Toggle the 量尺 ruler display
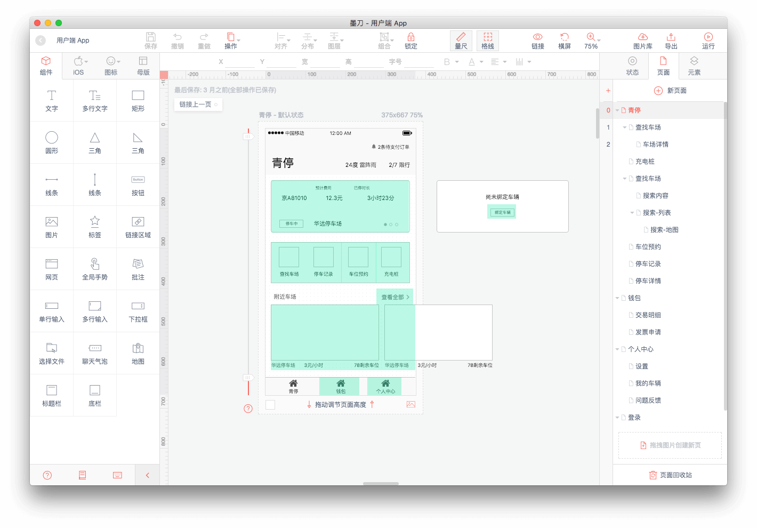 pos(461,41)
